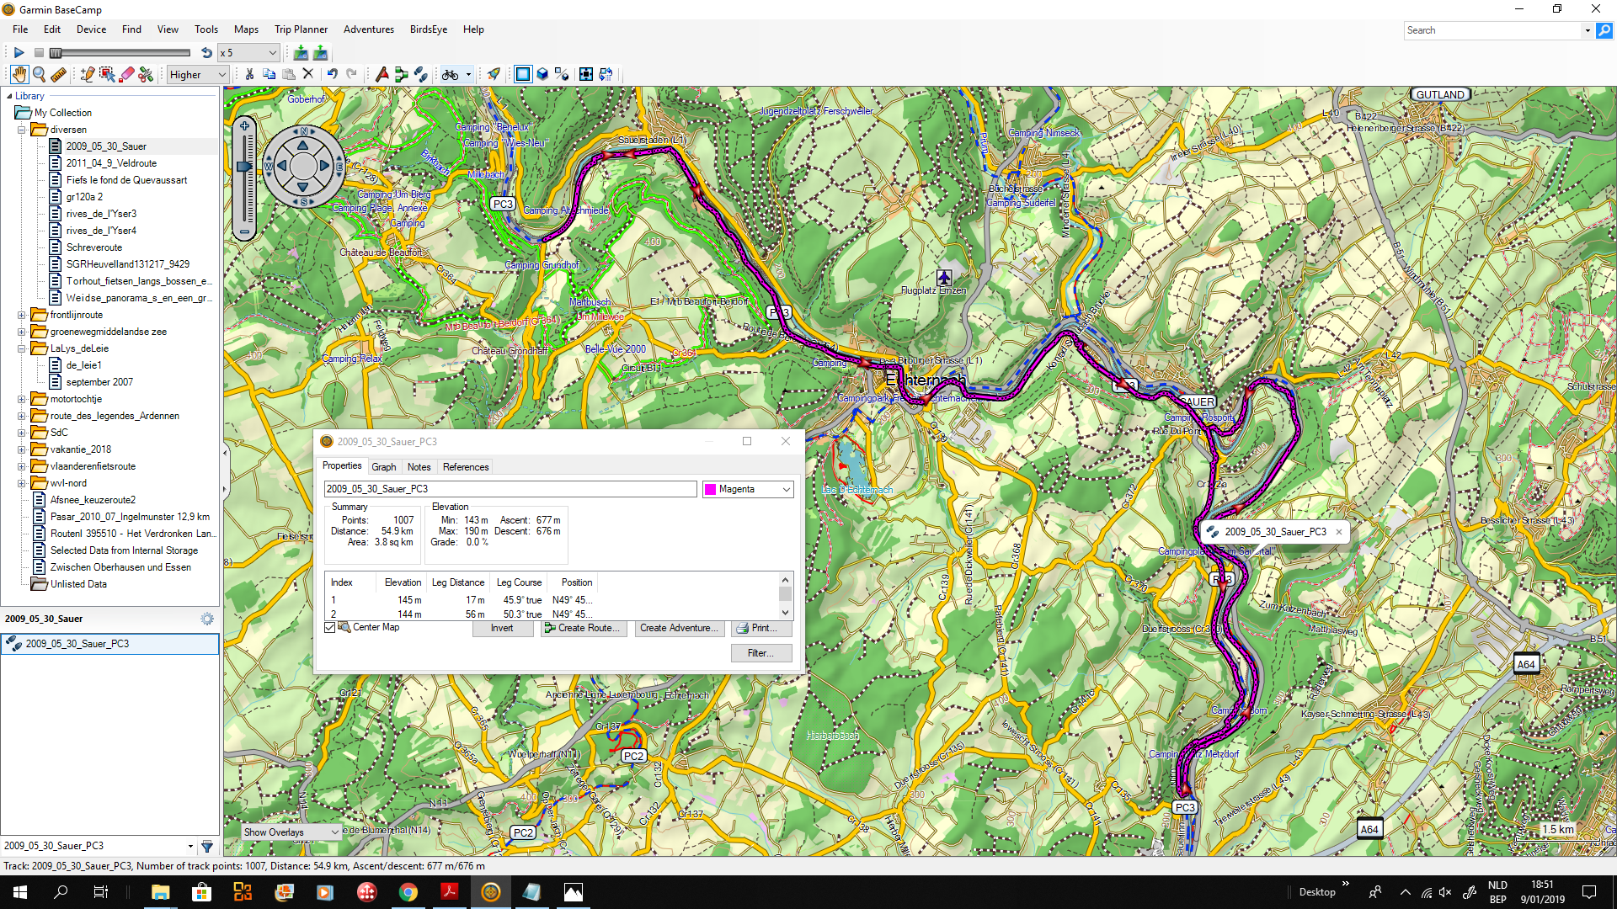Click the Undo arrow icon

[x=333, y=74]
